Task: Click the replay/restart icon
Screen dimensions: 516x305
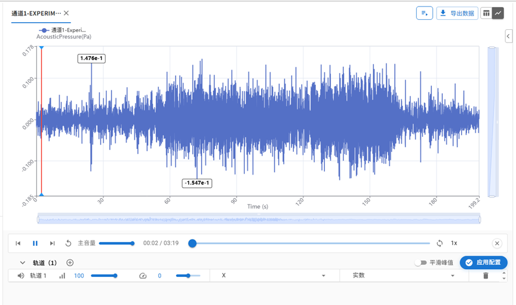Action: tap(68, 243)
